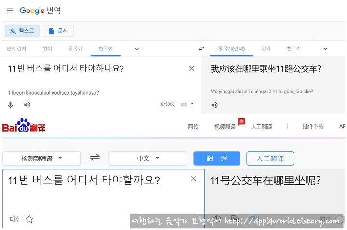Open Baidu target language dropdown 中文
This screenshot has height=230, width=347.
click(148, 158)
